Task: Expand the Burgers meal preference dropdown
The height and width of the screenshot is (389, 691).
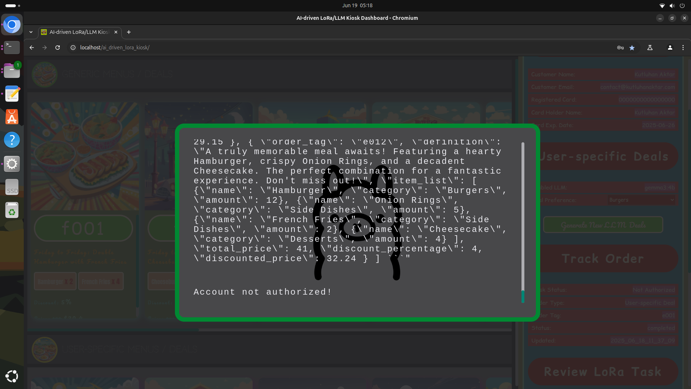Action: (641, 200)
